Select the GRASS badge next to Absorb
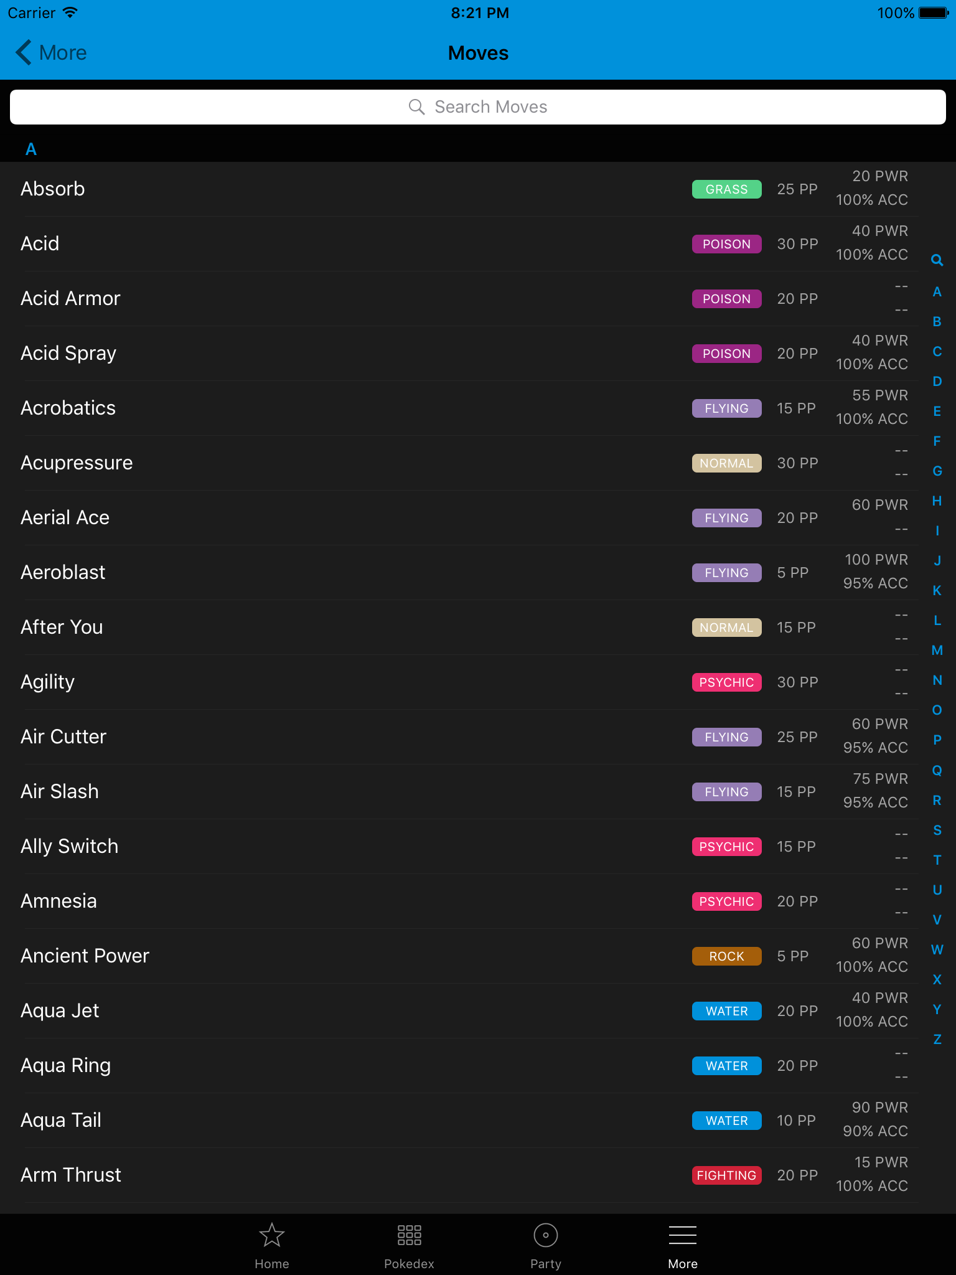 726,189
